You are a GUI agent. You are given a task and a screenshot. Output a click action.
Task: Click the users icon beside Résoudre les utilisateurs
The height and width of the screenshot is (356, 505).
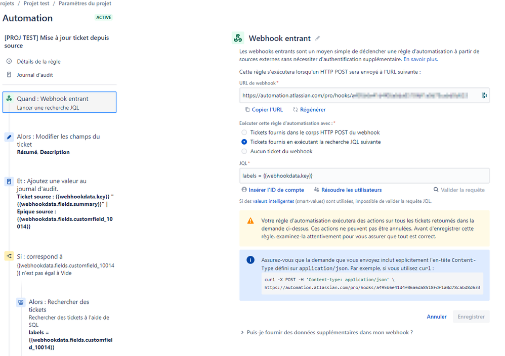click(x=317, y=190)
